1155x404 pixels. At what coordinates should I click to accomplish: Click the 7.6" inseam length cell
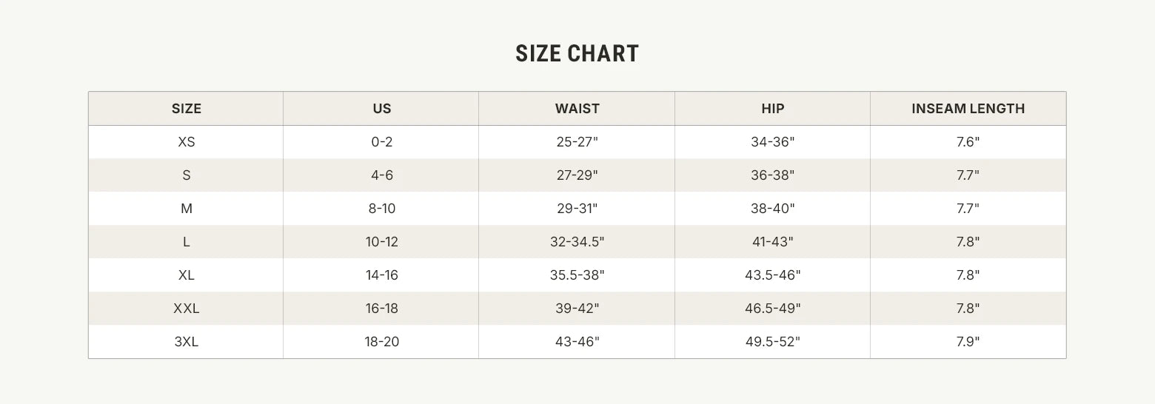pos(968,142)
